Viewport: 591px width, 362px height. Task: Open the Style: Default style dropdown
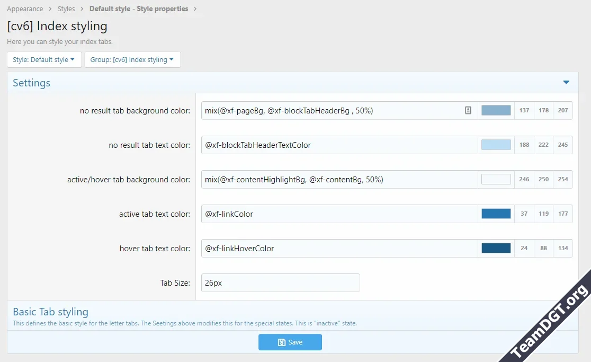tap(44, 60)
